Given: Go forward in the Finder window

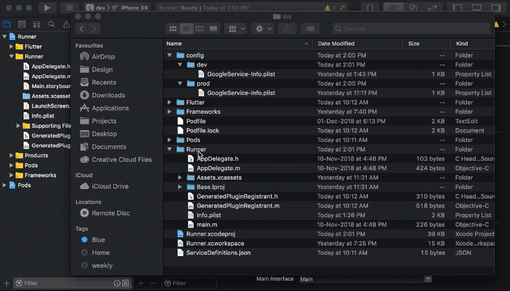Looking at the screenshot, I should [94, 29].
